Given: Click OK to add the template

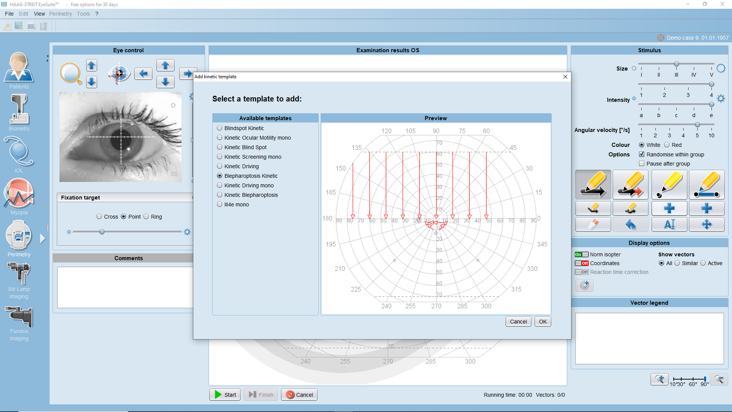Looking at the screenshot, I should 542,322.
